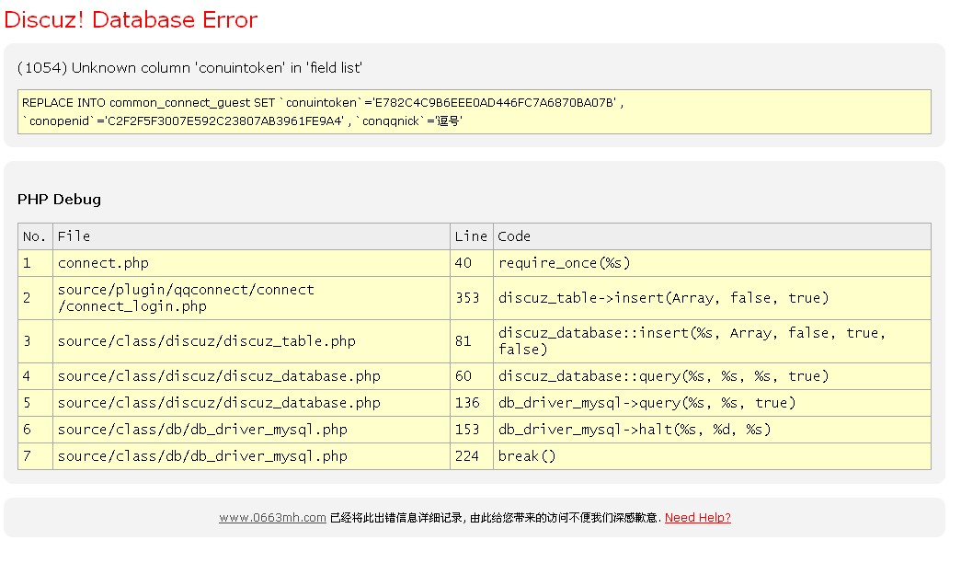
Task: Click line number 224 cell
Action: pyautogui.click(x=472, y=456)
